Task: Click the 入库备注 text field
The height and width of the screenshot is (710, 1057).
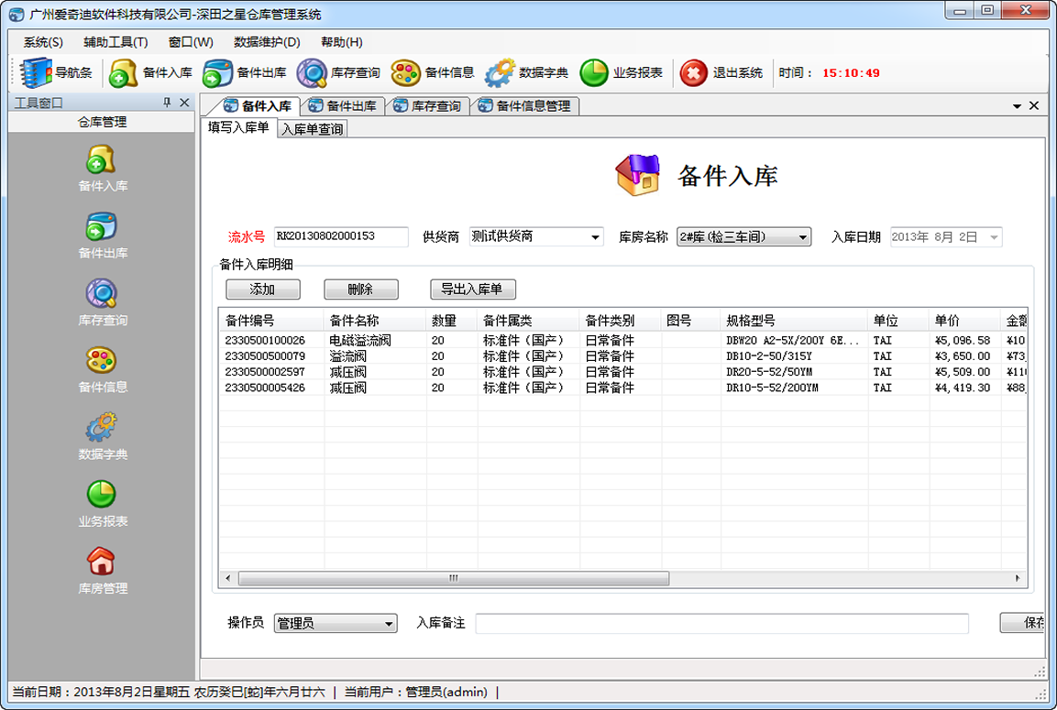Action: click(x=721, y=624)
